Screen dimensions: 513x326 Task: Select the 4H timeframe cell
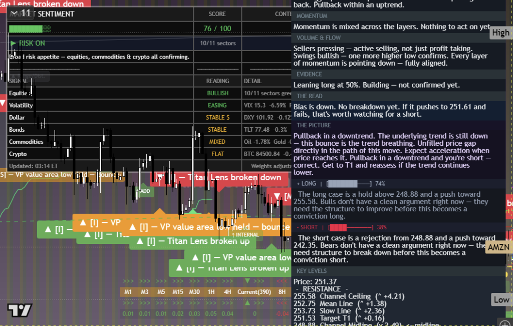227,291
